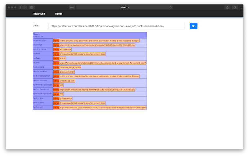The image size is (249, 156).
Task: Select the twitter:site key cell
Action: click(x=43, y=98)
